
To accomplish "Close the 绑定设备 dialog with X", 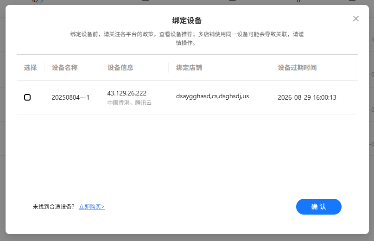I will click(356, 19).
